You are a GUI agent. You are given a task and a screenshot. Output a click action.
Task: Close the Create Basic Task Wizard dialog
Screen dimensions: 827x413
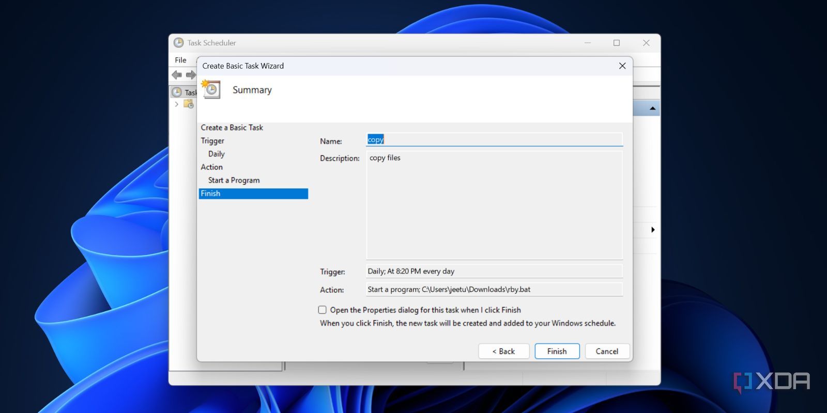tap(622, 66)
